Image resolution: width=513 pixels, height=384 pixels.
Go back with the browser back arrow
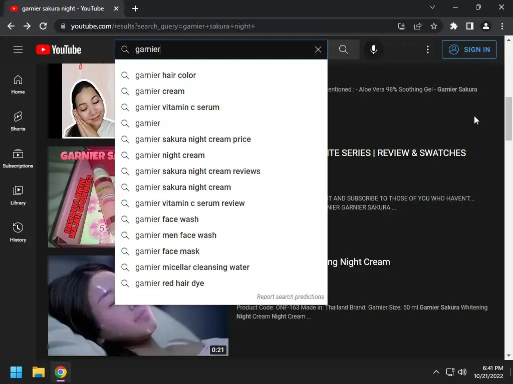[x=11, y=26]
